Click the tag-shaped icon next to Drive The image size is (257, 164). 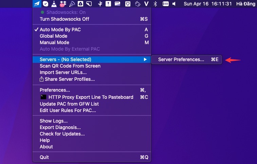89,4
